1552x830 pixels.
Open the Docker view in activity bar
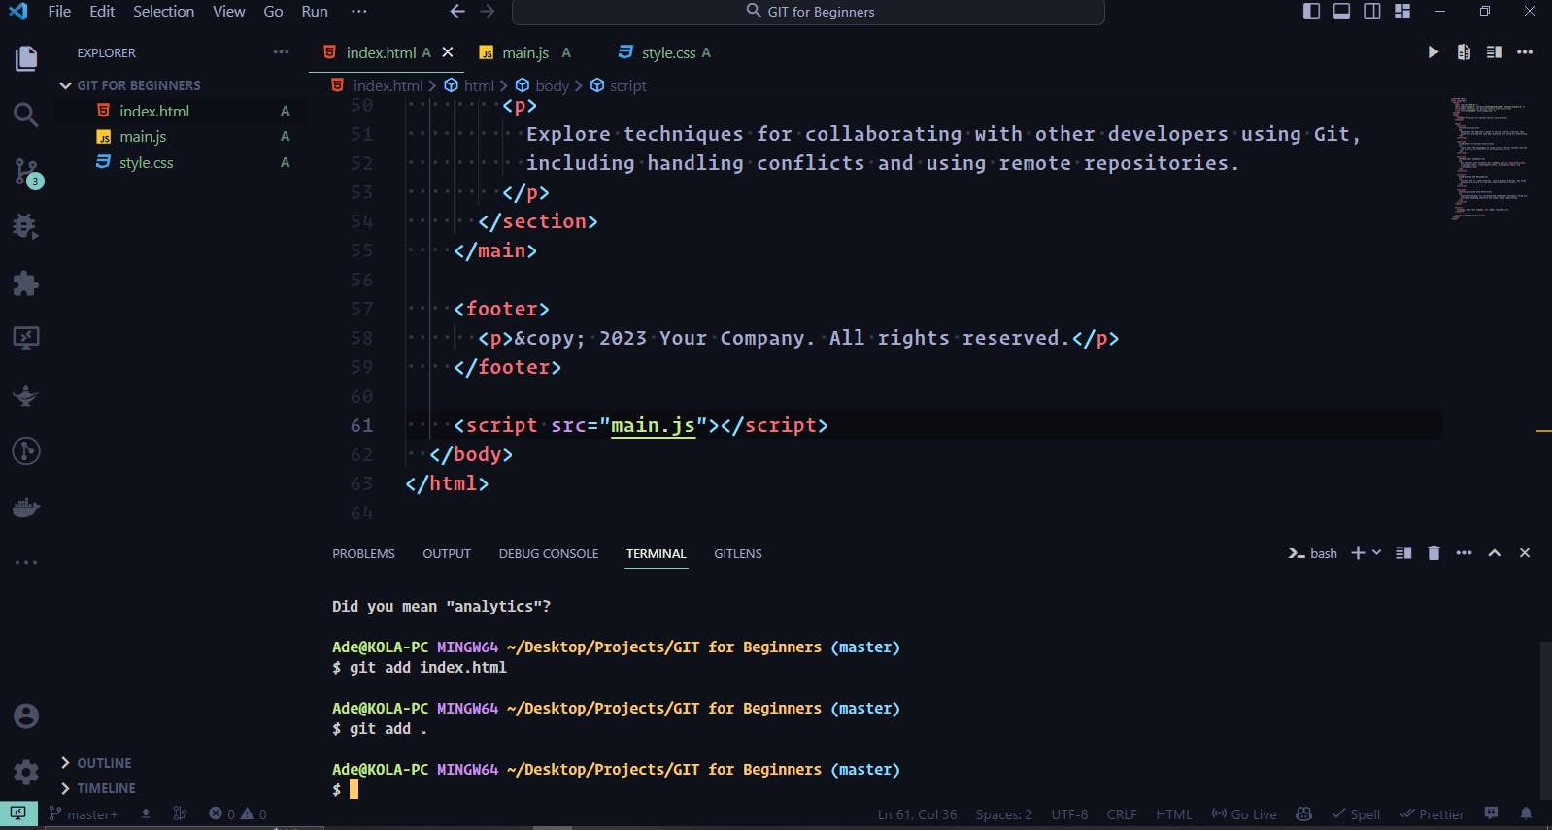pos(26,507)
